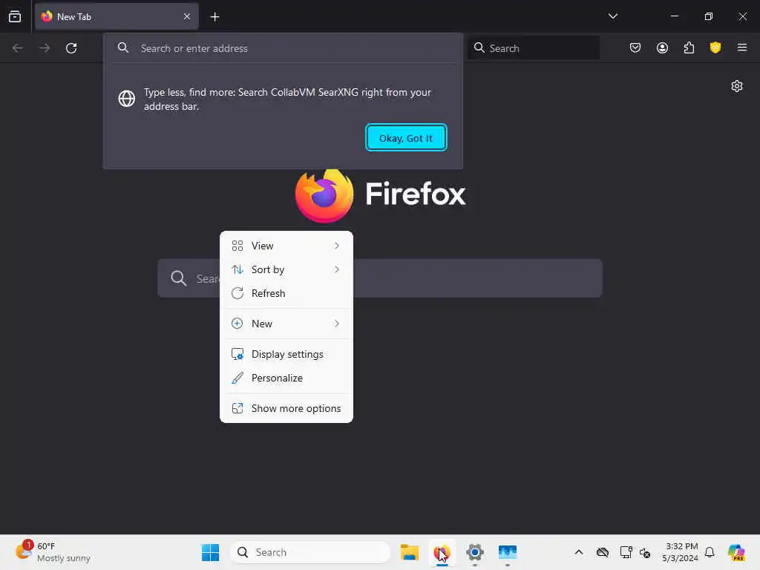Screen dimensions: 760x570
Task: Open the blue monitor app on taskbar
Action: [x=508, y=552]
